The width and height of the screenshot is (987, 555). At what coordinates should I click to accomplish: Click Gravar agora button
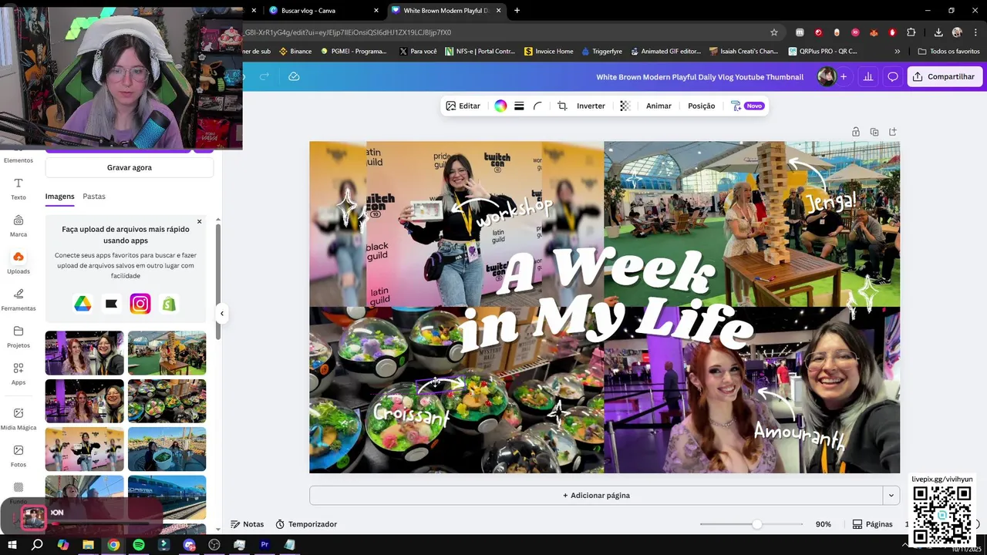point(130,167)
